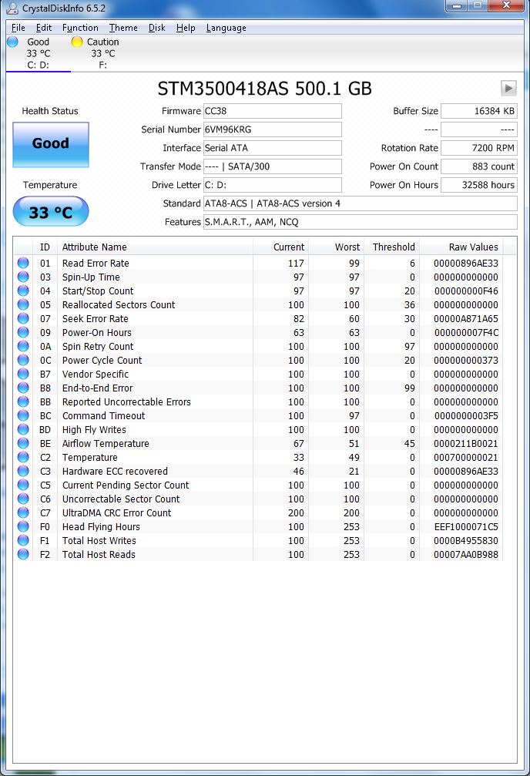Switch to the Caution F: disk tab
The width and height of the screenshot is (530, 776).
click(x=102, y=53)
